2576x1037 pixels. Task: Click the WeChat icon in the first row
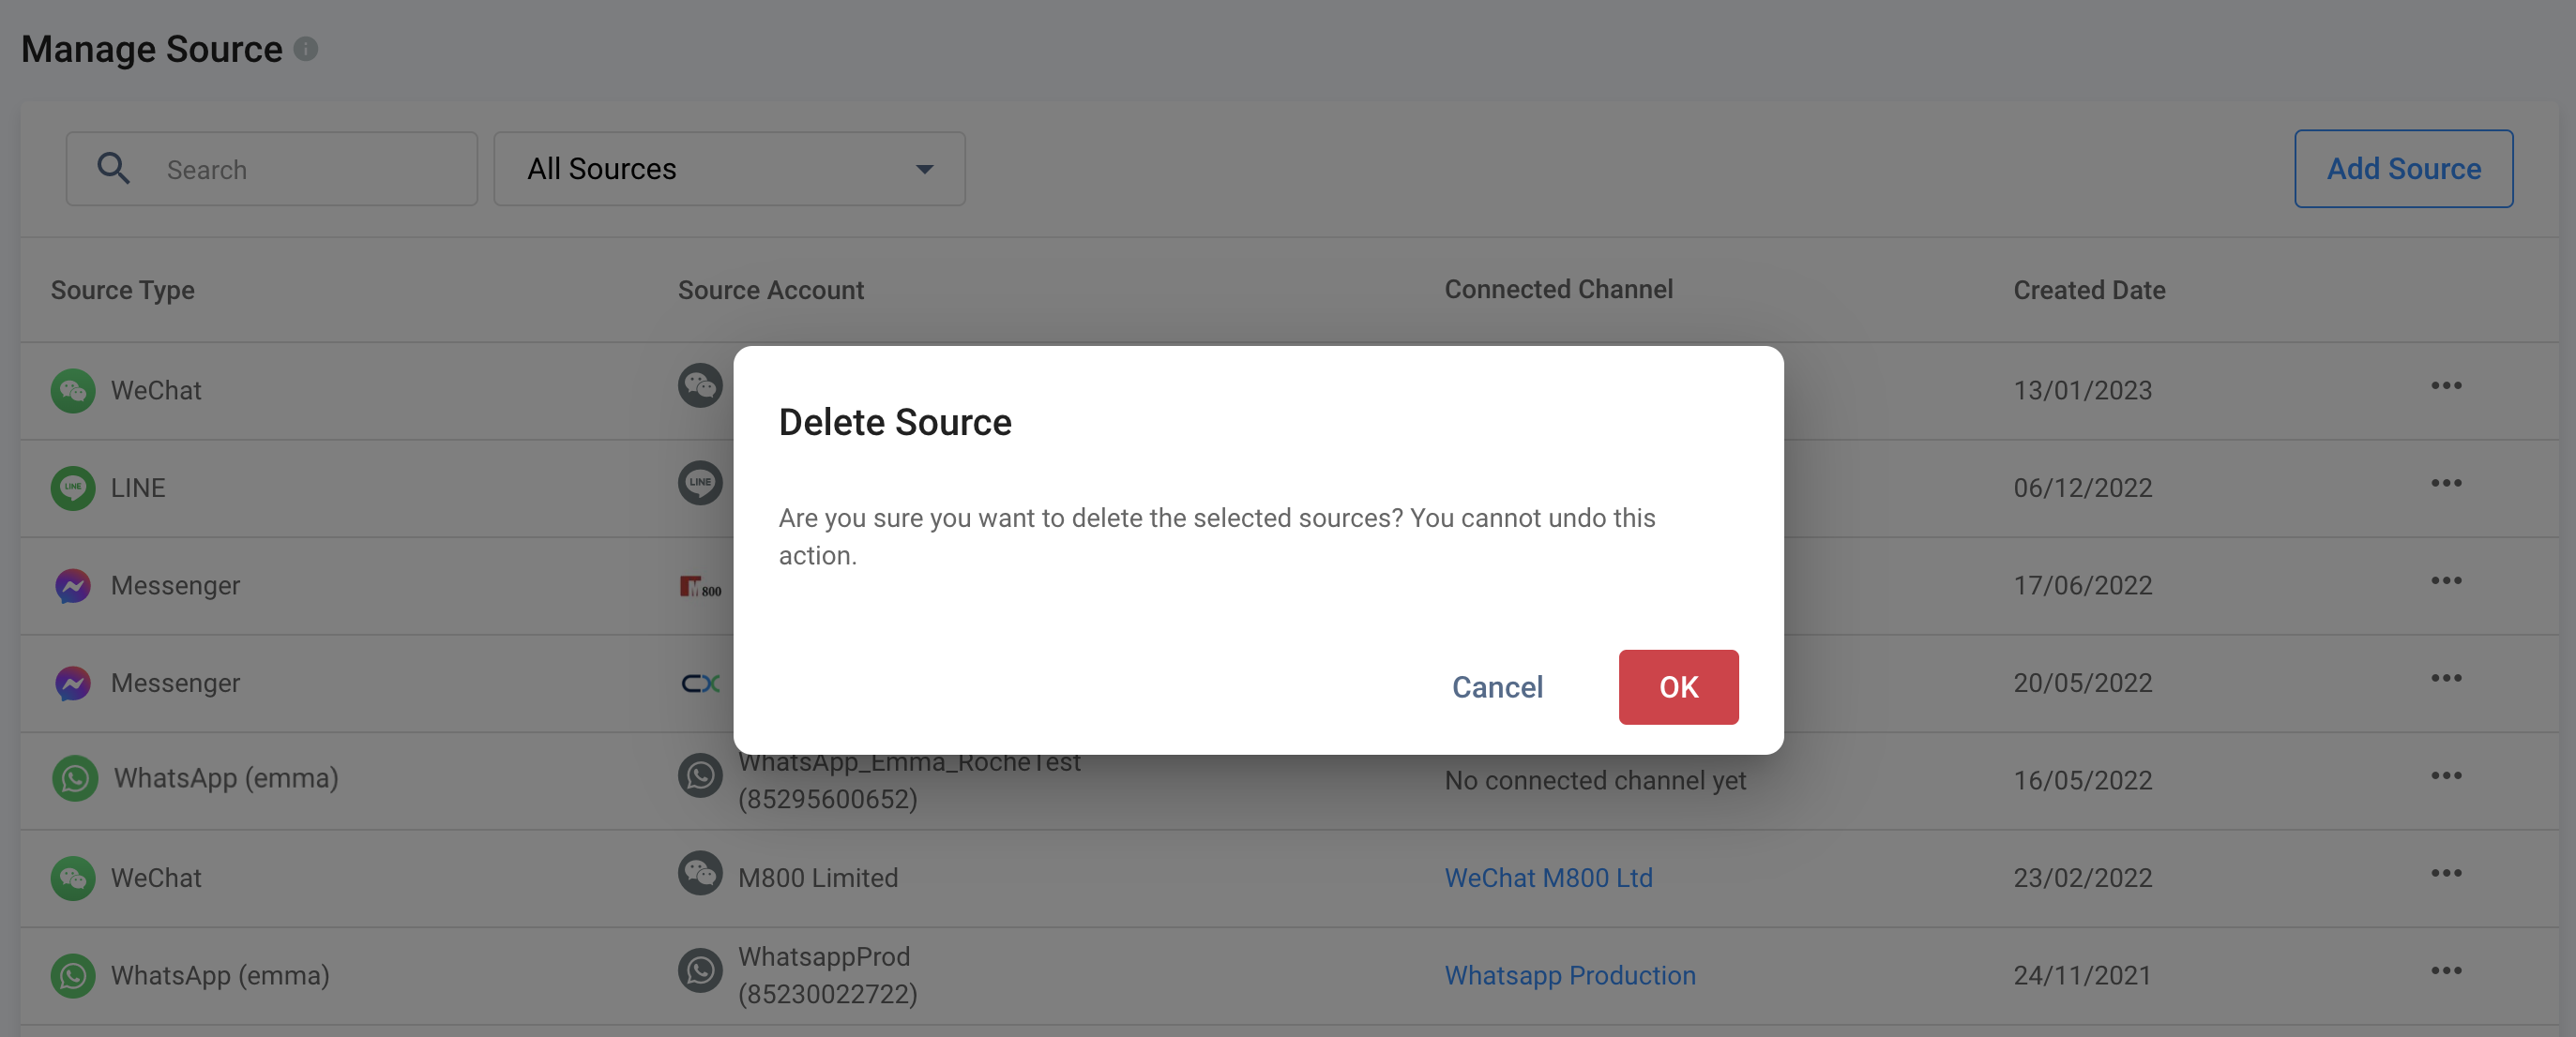click(x=73, y=391)
